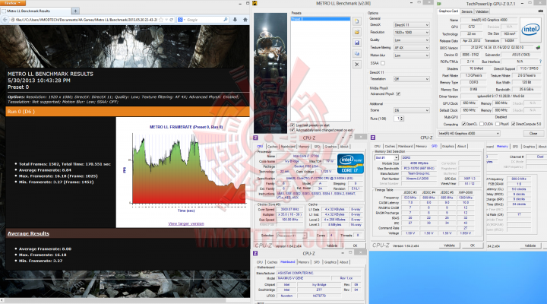Click the CPU-Z window icon on SPD window
The height and width of the screenshot is (304, 547).
pyautogui.click(x=373, y=138)
